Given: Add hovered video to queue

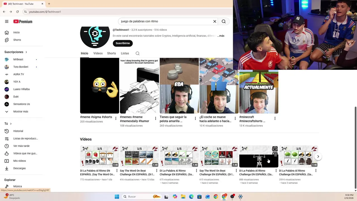Looking at the screenshot, I should [275, 154].
